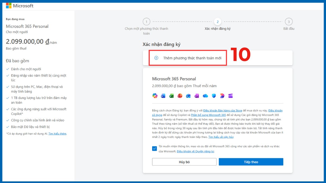Select the Microsoft Defender shield icon

[x=214, y=96]
